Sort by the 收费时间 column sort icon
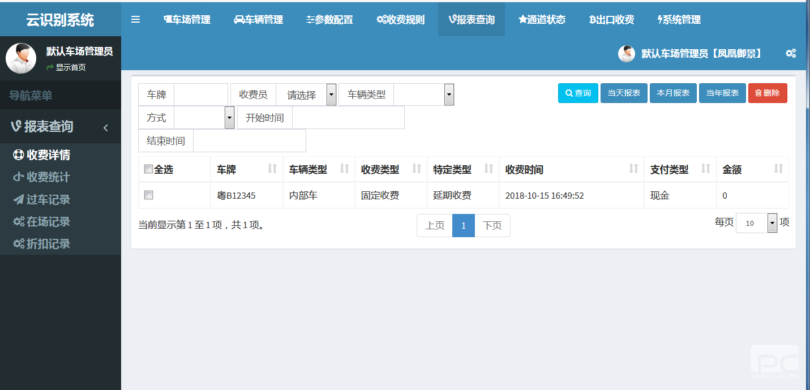 point(634,168)
